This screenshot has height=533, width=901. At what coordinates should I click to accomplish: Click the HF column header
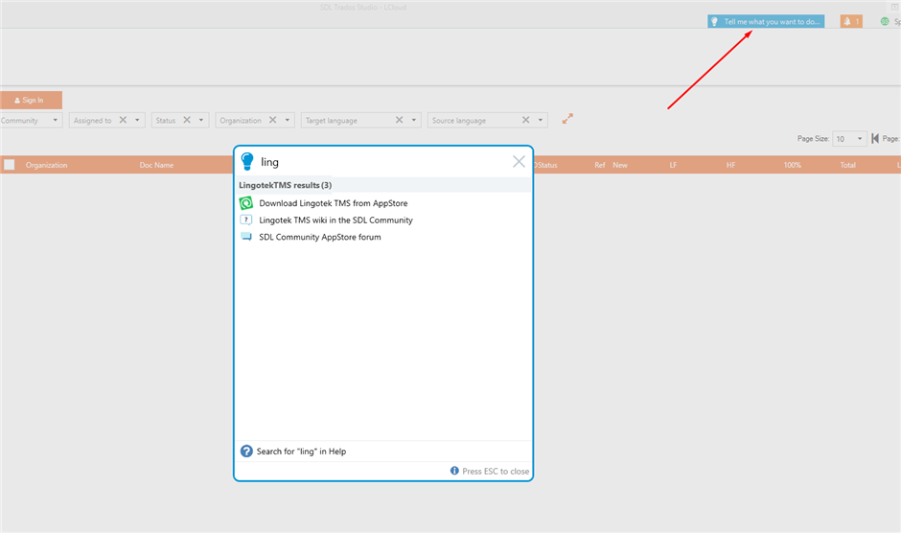(x=730, y=165)
